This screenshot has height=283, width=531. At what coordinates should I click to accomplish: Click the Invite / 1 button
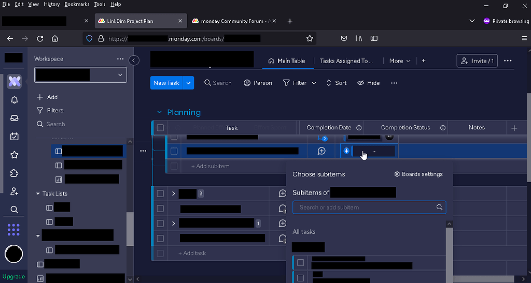pyautogui.click(x=477, y=61)
